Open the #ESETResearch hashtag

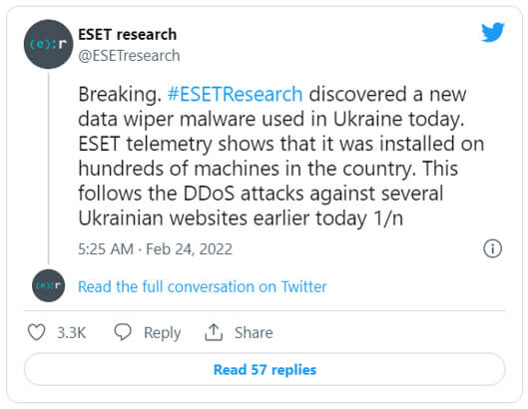(235, 94)
